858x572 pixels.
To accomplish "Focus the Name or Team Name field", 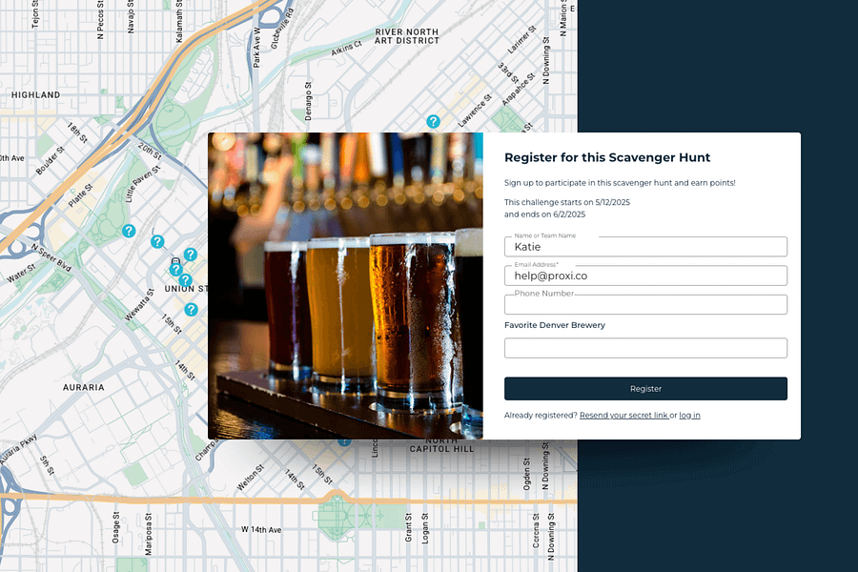I will tap(645, 246).
